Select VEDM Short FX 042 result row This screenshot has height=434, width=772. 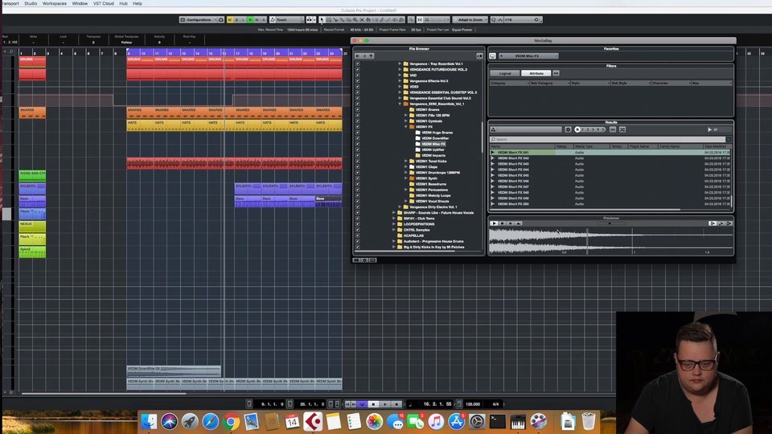click(x=610, y=158)
